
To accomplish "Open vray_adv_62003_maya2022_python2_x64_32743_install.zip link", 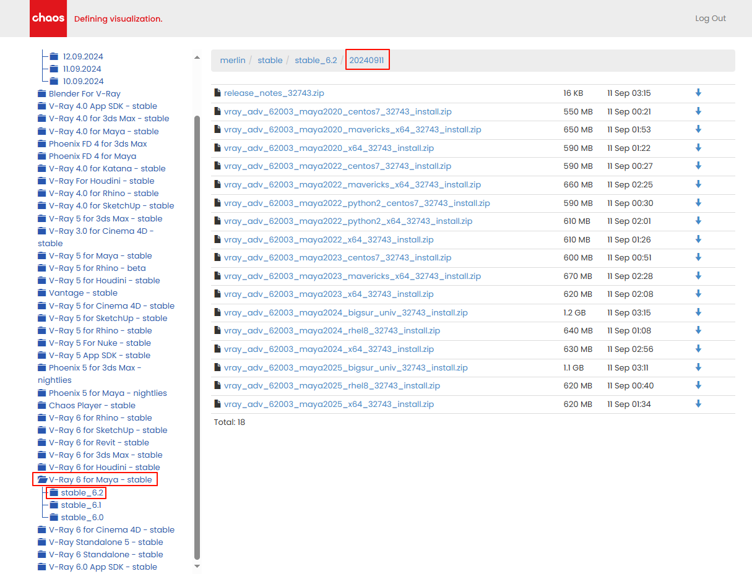I will click(x=348, y=221).
